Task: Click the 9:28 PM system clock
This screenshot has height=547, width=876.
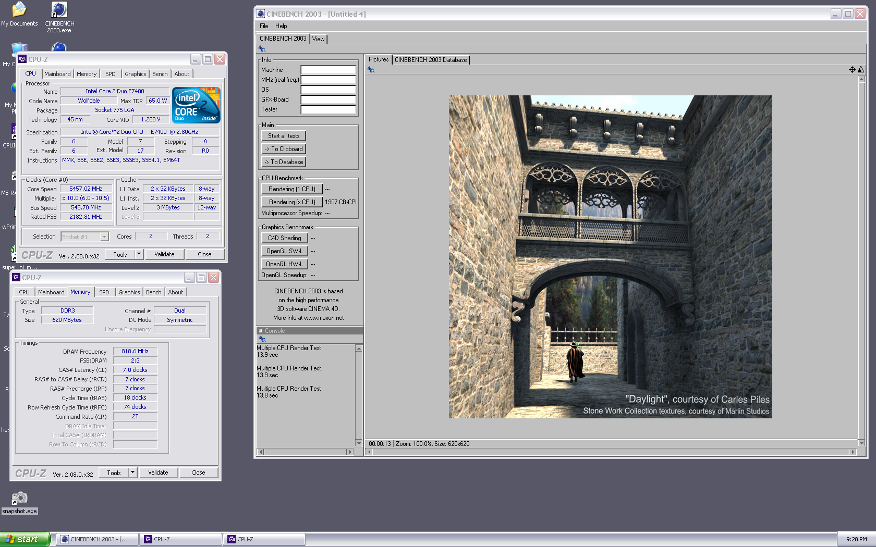Action: point(857,539)
